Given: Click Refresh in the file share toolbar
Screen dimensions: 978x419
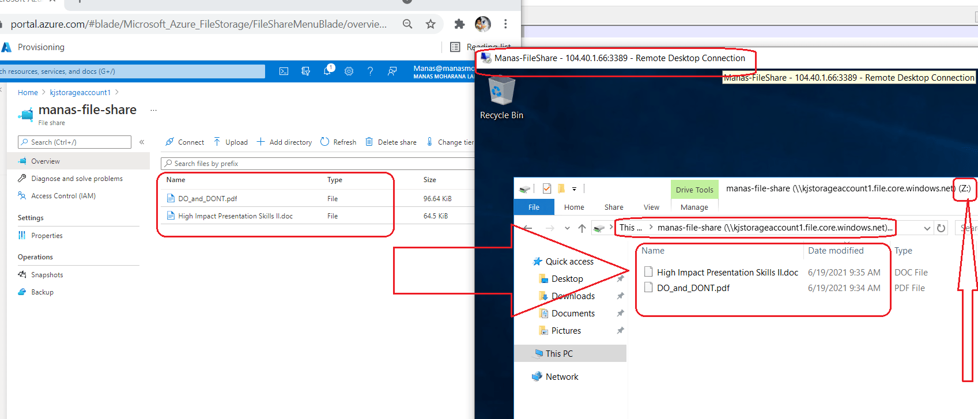Looking at the screenshot, I should click(338, 142).
